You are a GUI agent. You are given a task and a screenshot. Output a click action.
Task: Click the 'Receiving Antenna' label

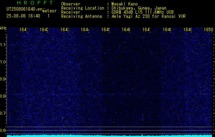(81, 16)
